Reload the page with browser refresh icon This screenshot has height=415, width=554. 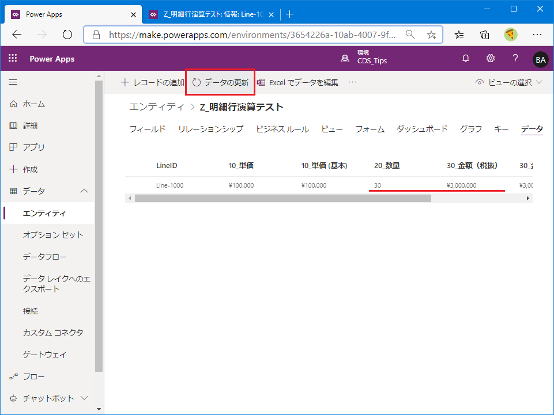coord(67,34)
